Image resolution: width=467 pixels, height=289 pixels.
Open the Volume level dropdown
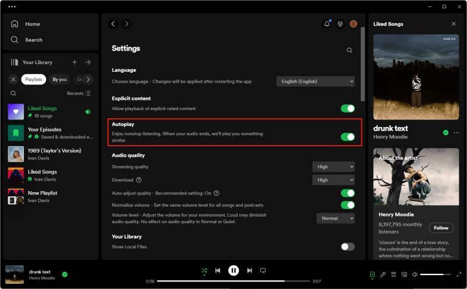coord(335,218)
